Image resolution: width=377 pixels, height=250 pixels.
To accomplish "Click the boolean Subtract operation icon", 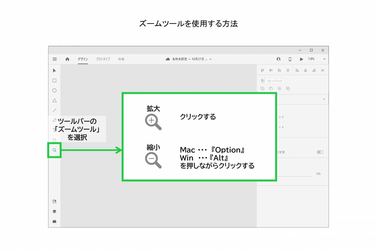I will [x=271, y=88].
